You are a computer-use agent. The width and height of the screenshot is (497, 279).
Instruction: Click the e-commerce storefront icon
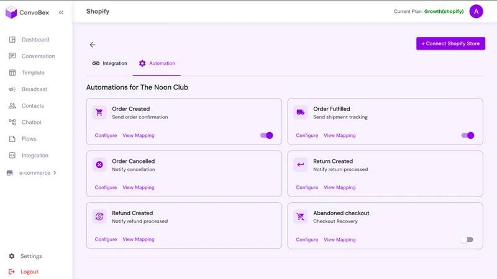click(x=10, y=173)
